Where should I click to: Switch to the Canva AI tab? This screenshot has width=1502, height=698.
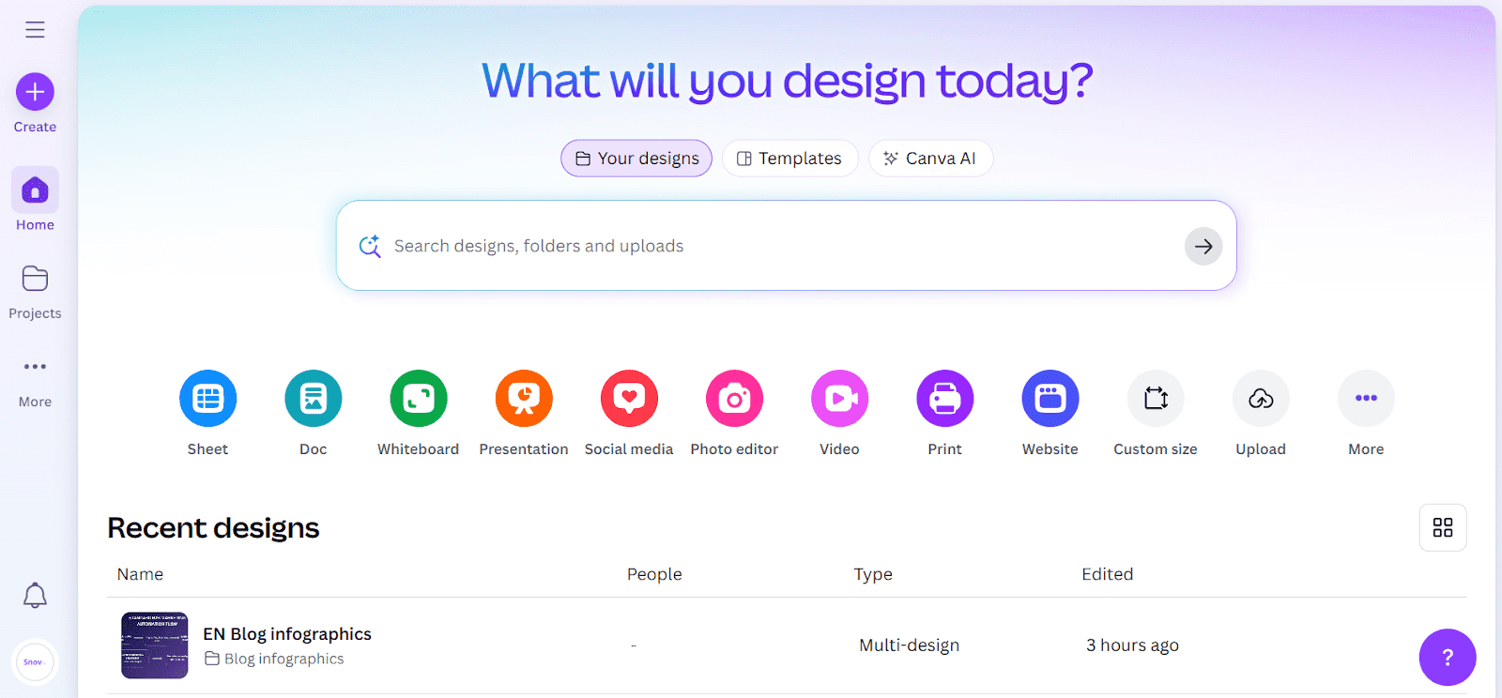tap(930, 159)
